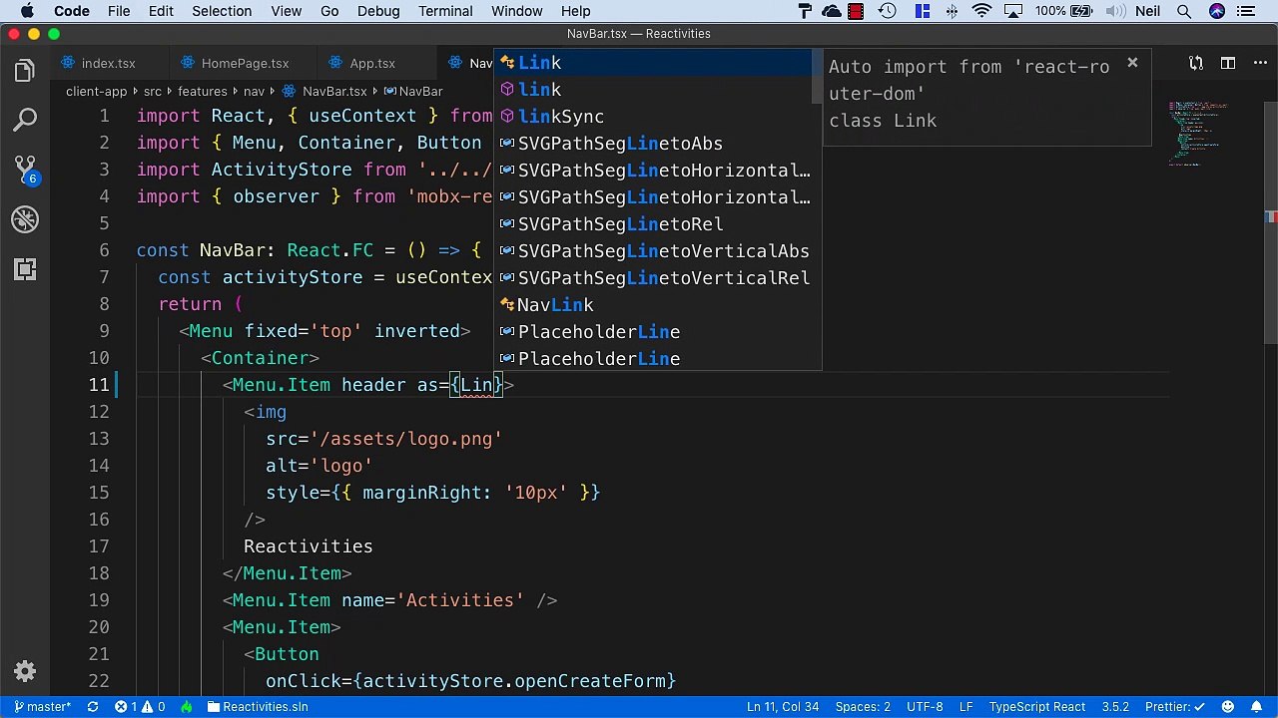Viewport: 1278px width, 718px height.
Task: Close the suggestion details panel
Action: pyautogui.click(x=1132, y=63)
